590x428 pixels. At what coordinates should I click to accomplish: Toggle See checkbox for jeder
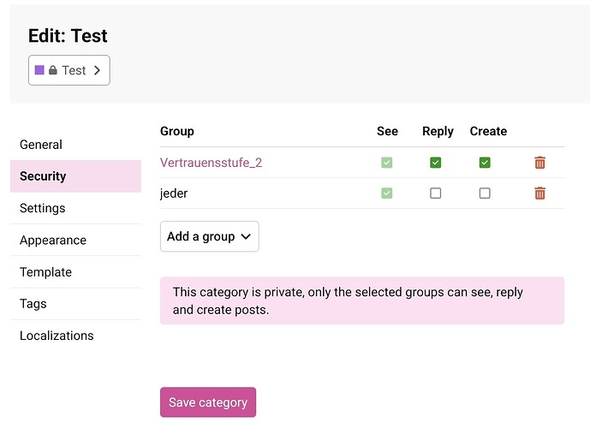tap(386, 193)
